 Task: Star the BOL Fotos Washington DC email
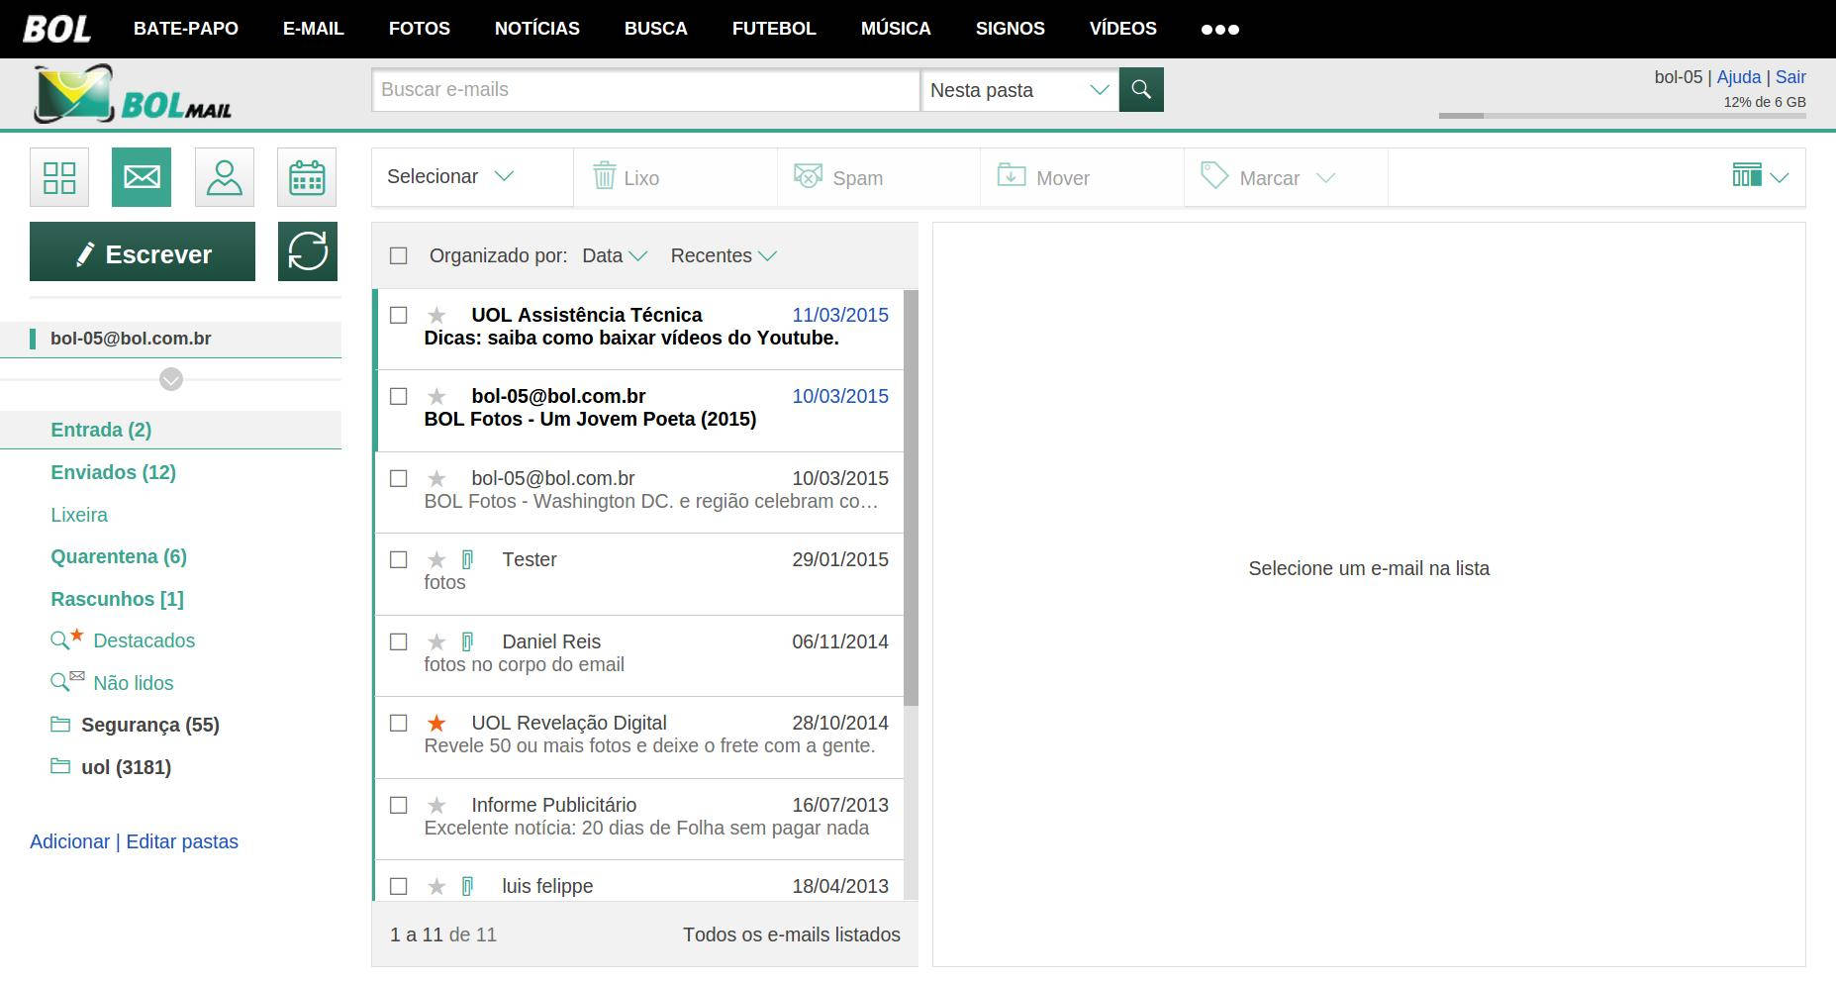[x=436, y=479]
